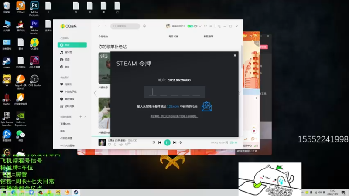Collapse the created playlists section
The height and width of the screenshot is (196, 349).
85,117
